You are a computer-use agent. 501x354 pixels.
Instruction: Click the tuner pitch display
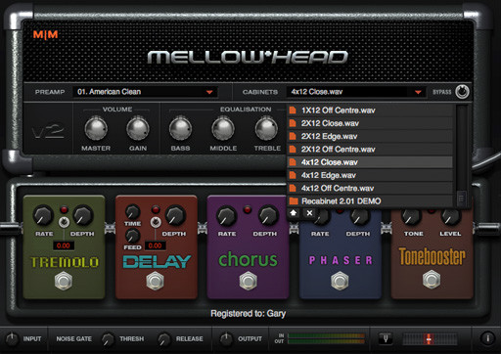430,339
